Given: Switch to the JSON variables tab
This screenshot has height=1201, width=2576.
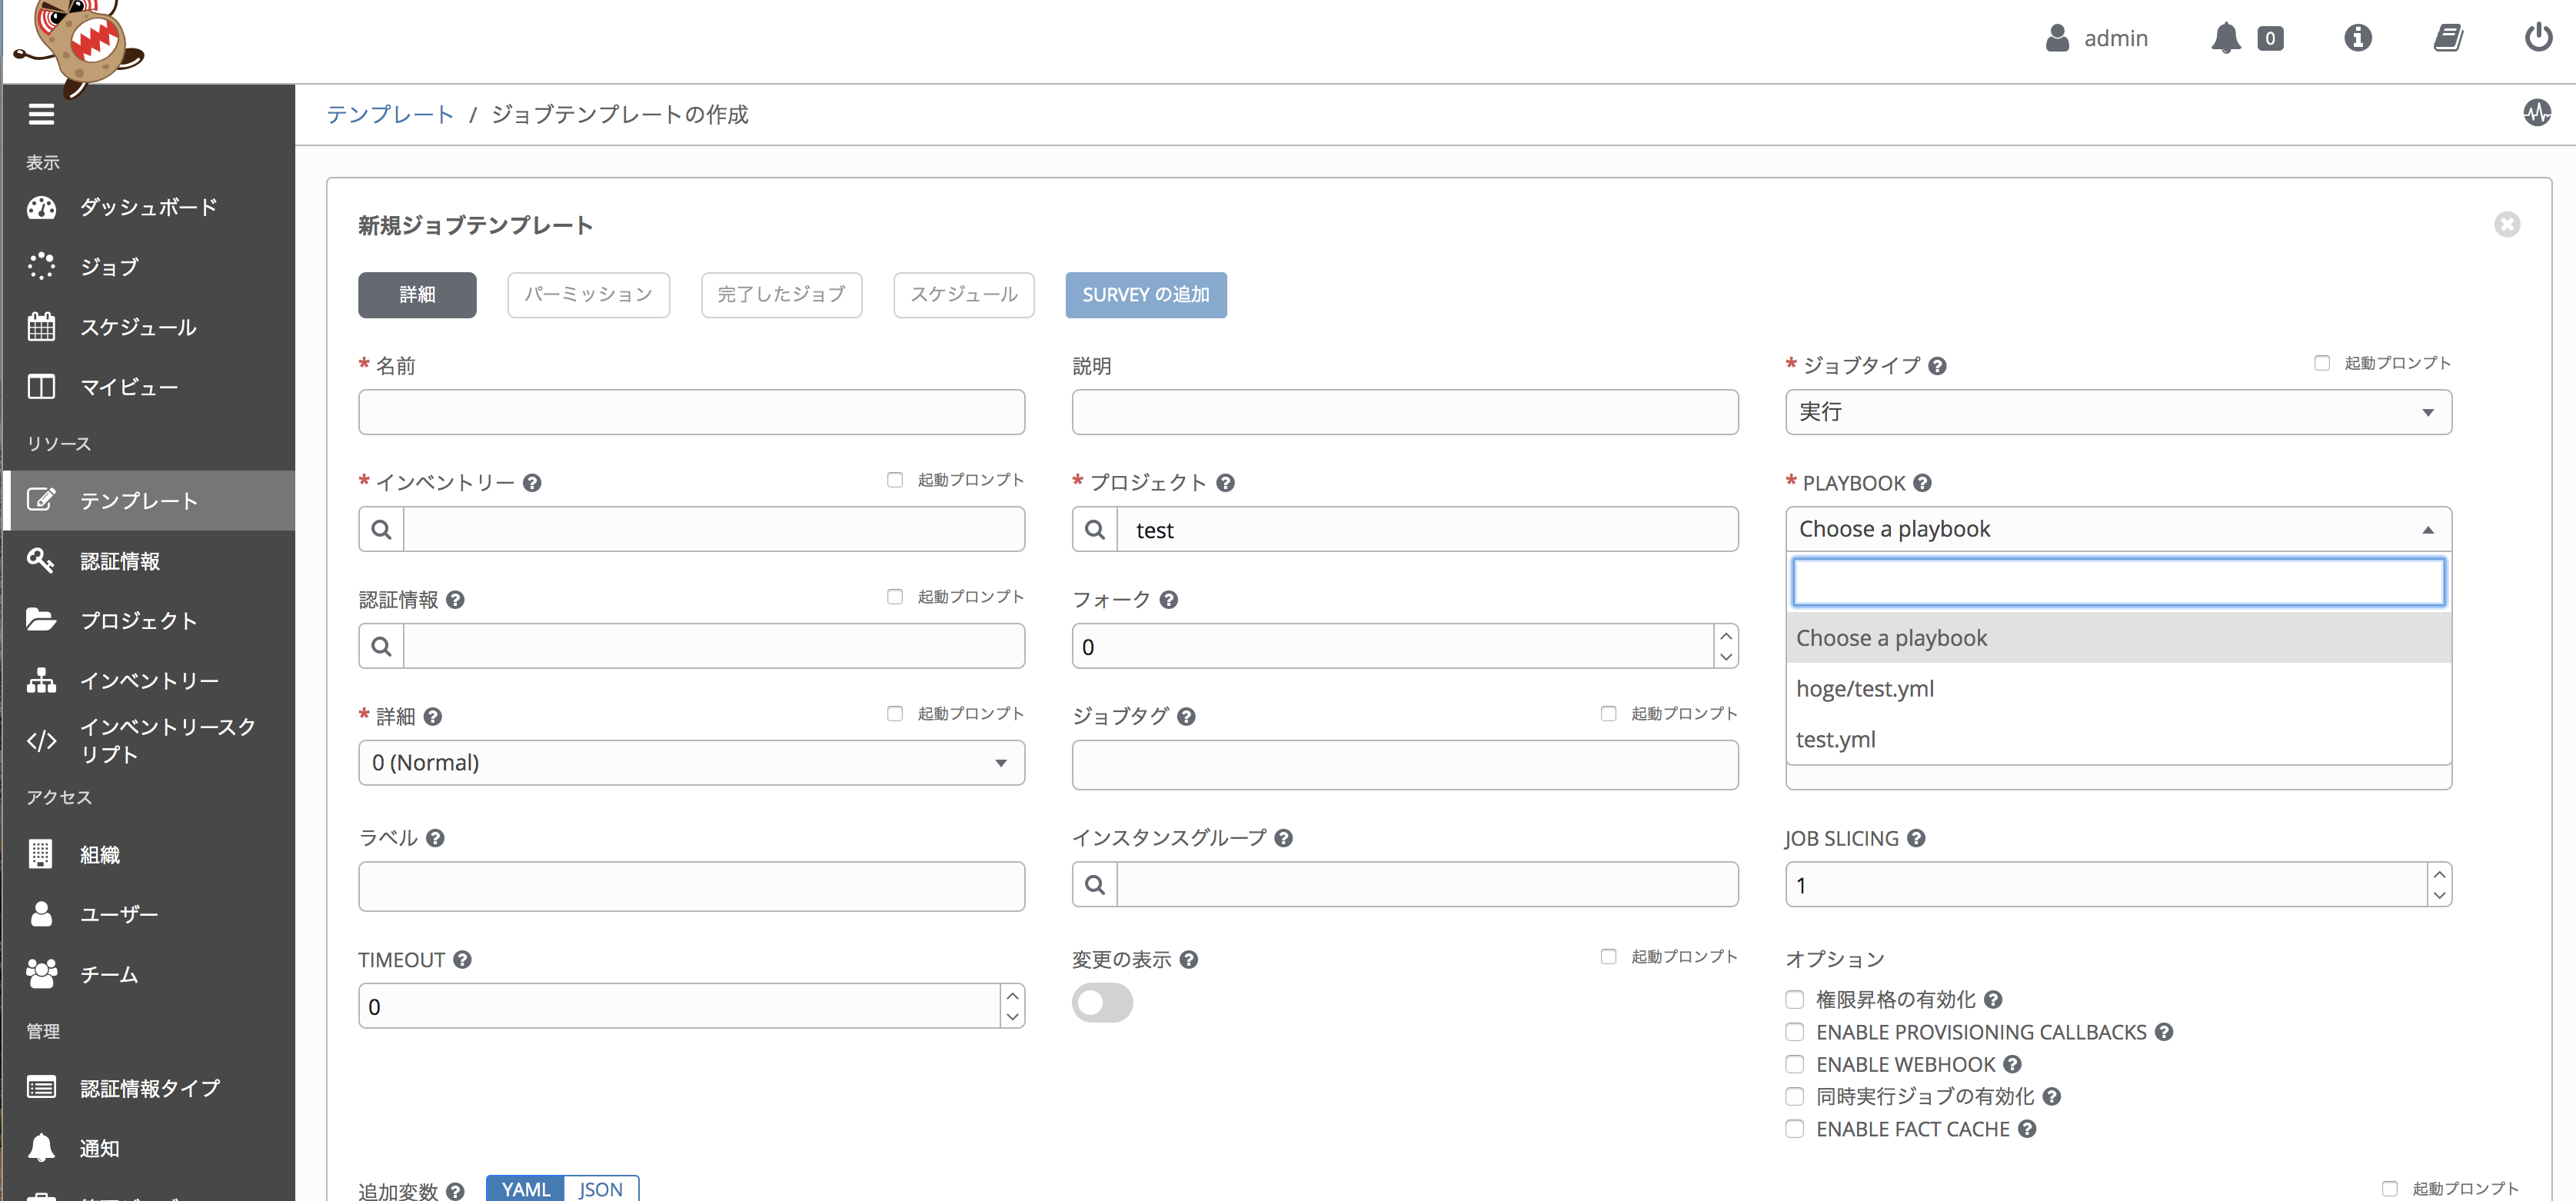Looking at the screenshot, I should tap(600, 1189).
